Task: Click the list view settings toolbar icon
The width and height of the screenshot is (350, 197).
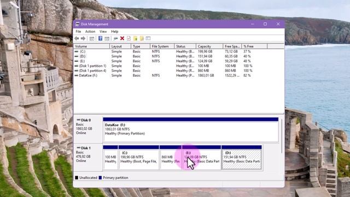Action: coord(148,38)
